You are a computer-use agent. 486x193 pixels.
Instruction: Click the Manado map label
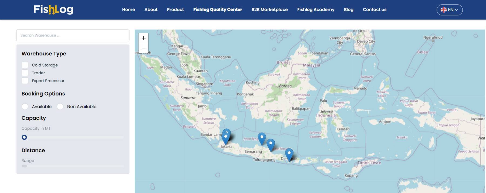tap(360, 88)
